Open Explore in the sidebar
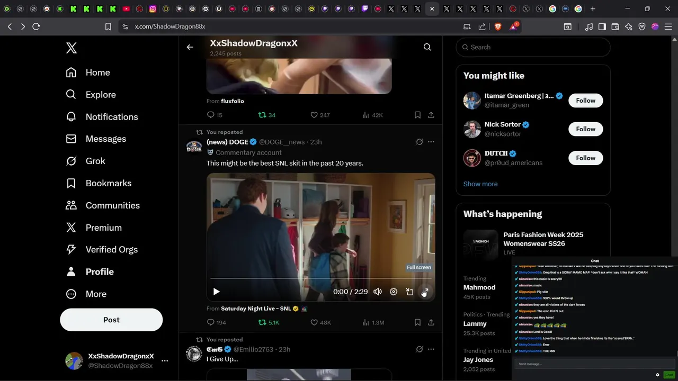Image resolution: width=678 pixels, height=381 pixels. (x=91, y=95)
